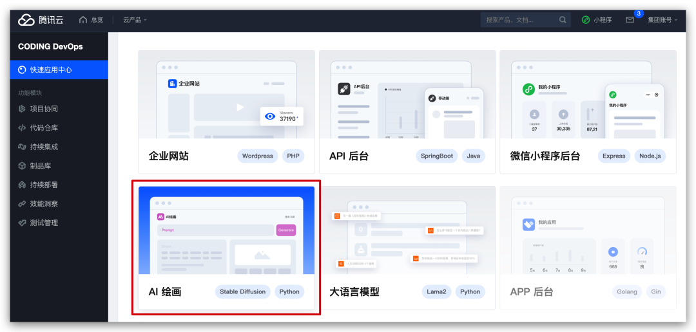
Task: Select the Golang tag
Action: (627, 291)
